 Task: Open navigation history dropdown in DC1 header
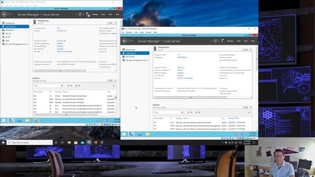point(12,14)
